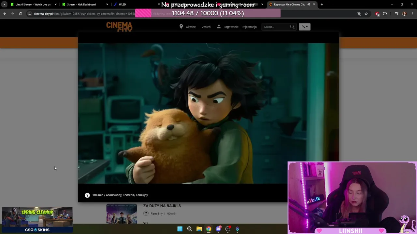Click the Gliwice cinema location link

[x=191, y=27]
